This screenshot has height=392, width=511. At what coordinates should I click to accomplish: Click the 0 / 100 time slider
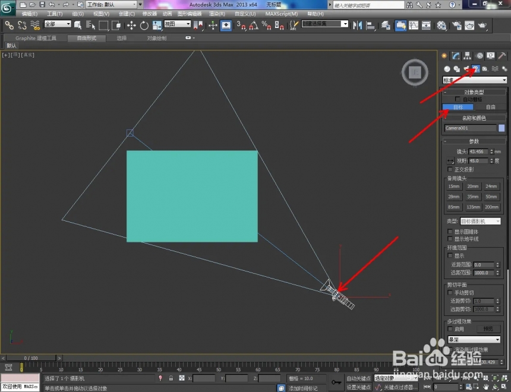[31, 358]
